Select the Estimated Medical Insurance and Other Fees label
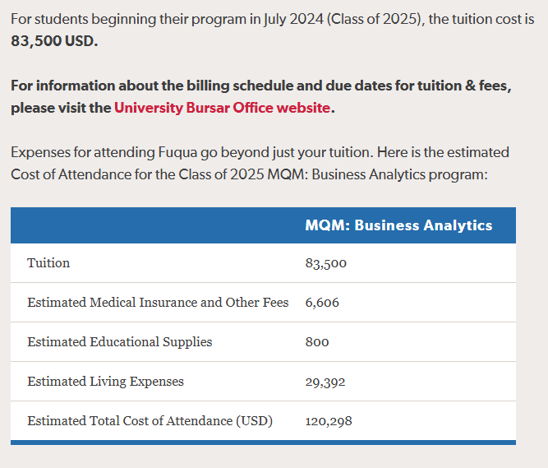 click(x=158, y=303)
